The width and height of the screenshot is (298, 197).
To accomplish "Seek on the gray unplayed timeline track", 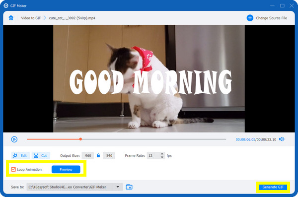I will click(x=154, y=139).
